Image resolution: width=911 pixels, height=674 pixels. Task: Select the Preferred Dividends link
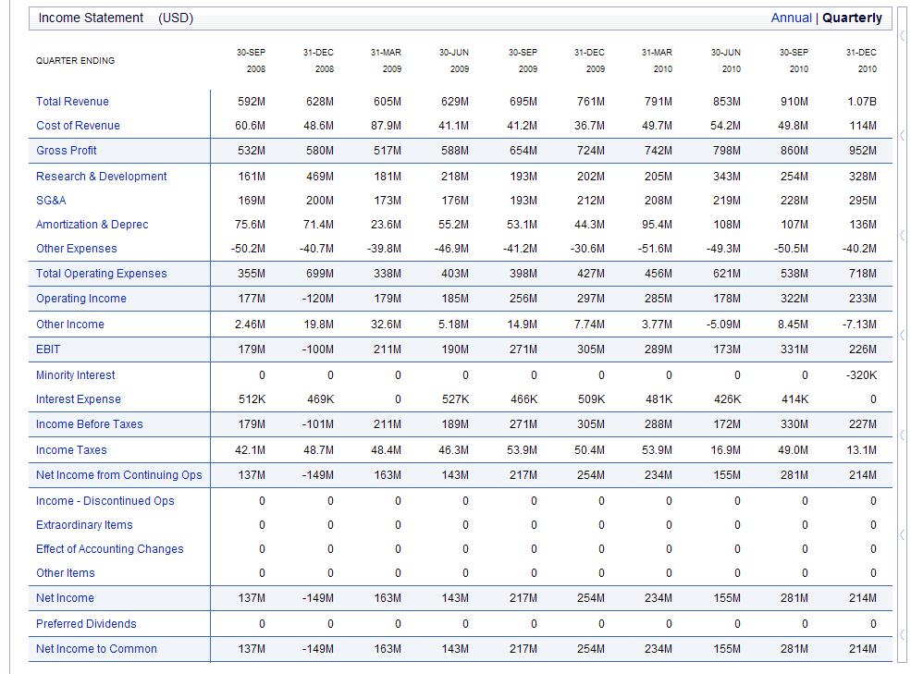tap(86, 624)
